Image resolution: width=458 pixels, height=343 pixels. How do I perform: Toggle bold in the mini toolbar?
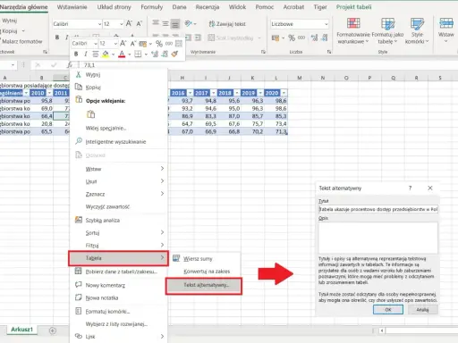point(76,54)
